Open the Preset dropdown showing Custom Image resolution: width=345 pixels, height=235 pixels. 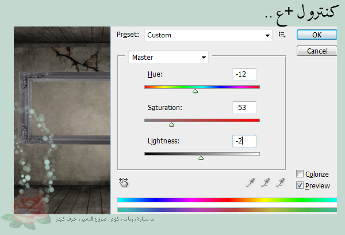[x=208, y=35]
